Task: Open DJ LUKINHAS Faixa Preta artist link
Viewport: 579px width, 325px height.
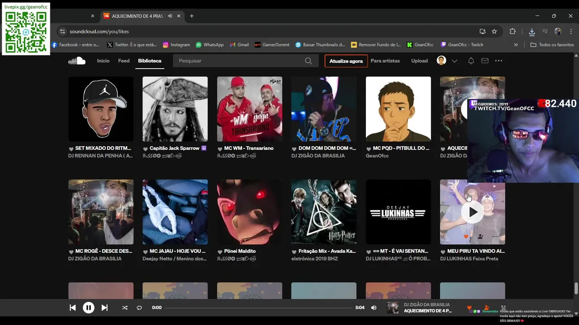Action: [469, 259]
